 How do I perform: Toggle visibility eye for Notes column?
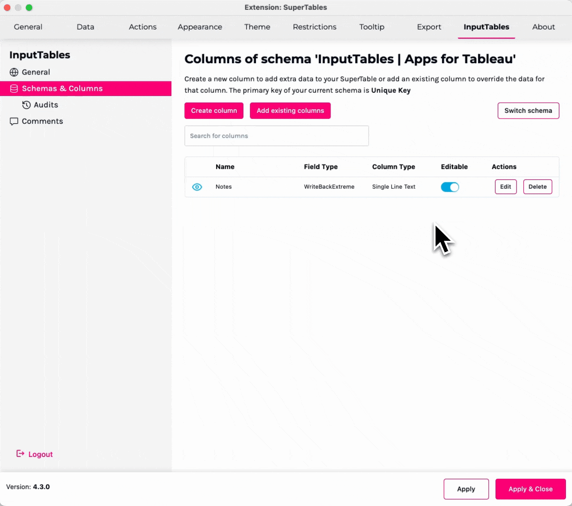(x=197, y=187)
